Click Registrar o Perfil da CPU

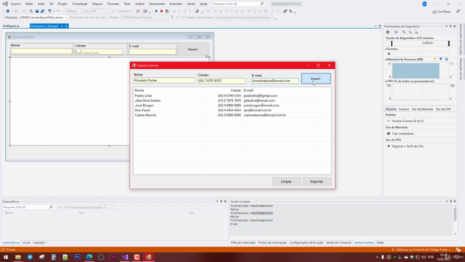[408, 146]
